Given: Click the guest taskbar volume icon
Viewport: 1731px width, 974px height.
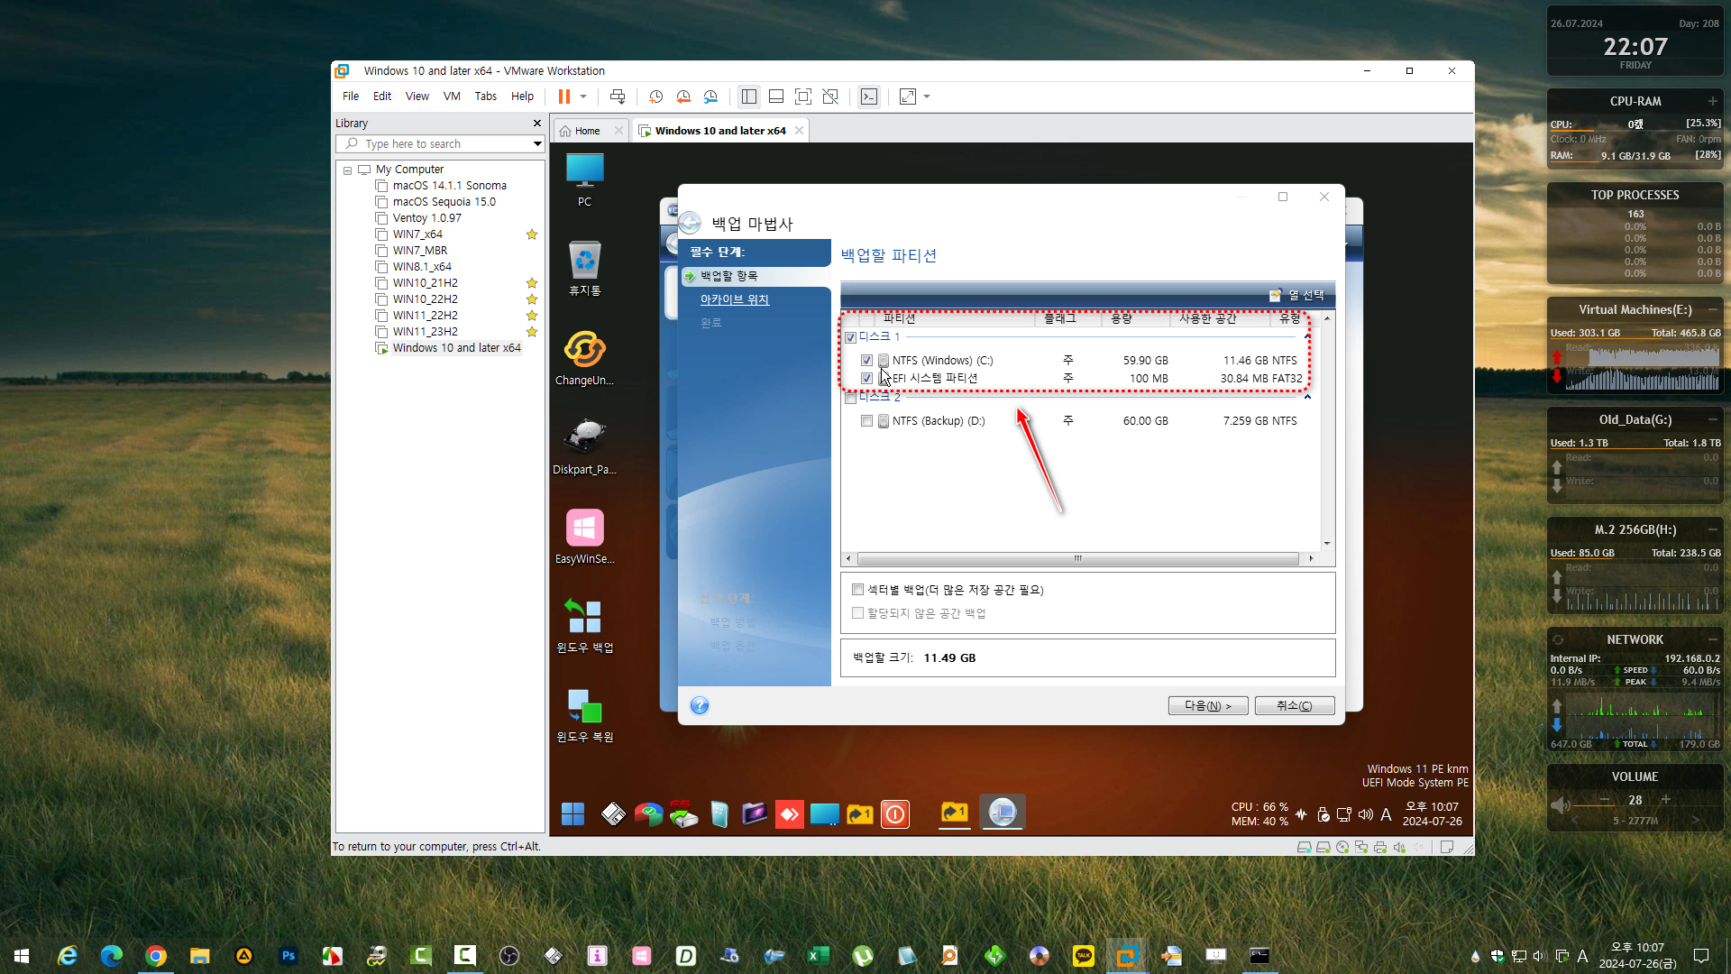Looking at the screenshot, I should coord(1366,815).
